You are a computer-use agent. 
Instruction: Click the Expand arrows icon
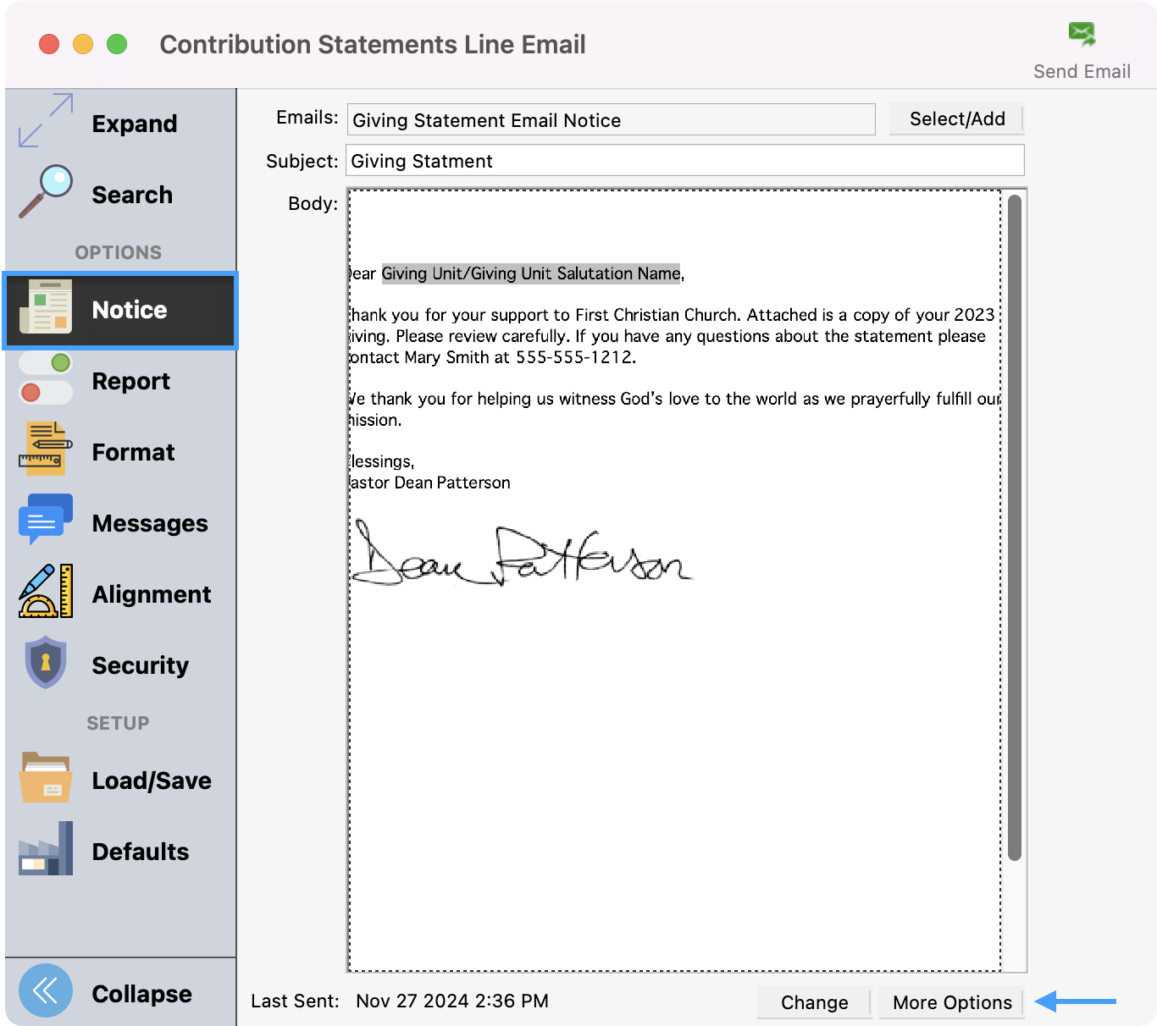(46, 121)
